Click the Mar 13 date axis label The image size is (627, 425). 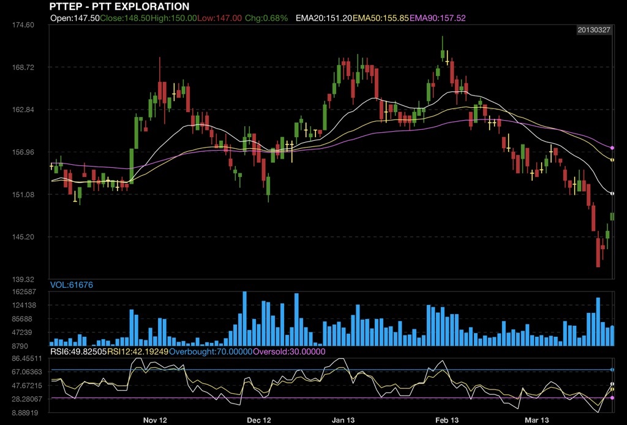click(x=537, y=420)
